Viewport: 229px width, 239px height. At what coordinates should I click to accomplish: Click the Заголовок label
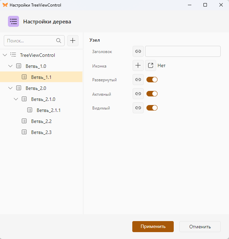pos(102,52)
